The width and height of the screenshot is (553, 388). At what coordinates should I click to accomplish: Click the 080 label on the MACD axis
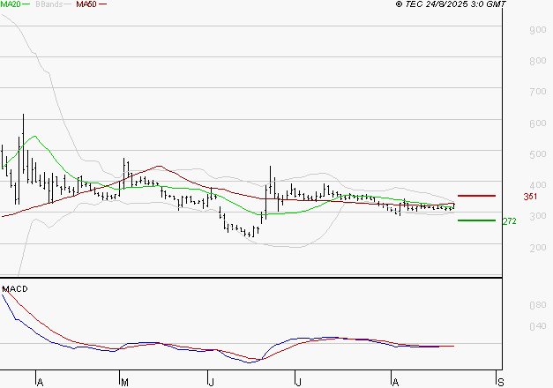click(535, 305)
